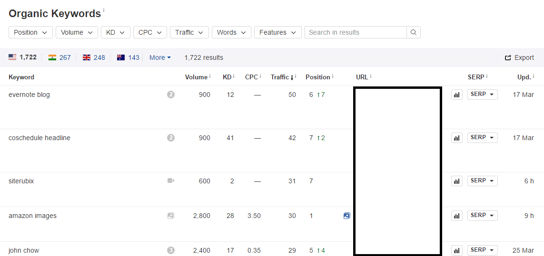Screen dimensions: 544x256
Task: Click the Export button
Action: [x=519, y=57]
